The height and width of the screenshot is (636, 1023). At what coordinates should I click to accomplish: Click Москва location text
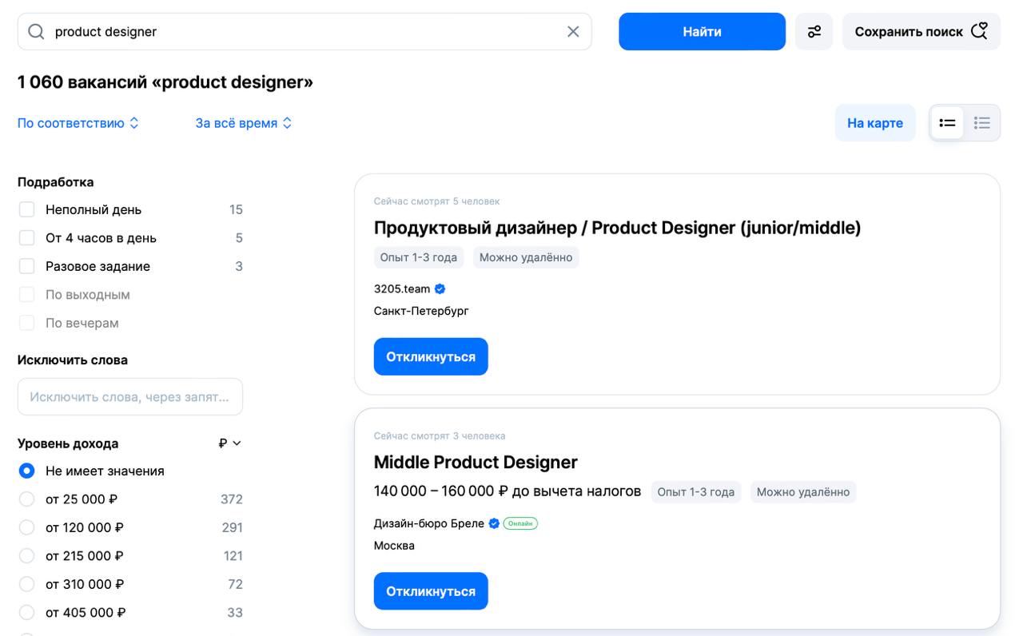tap(394, 546)
